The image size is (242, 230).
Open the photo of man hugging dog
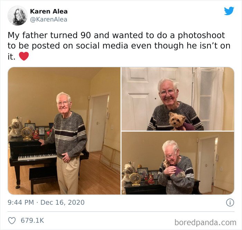pyautogui.click(x=178, y=163)
